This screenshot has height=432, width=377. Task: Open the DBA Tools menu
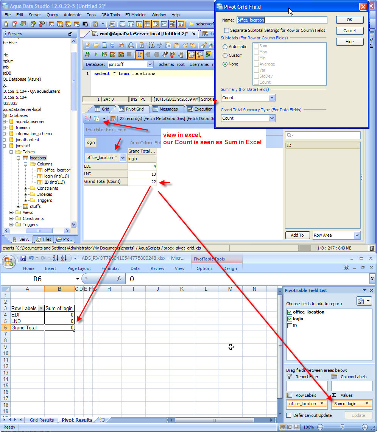[111, 15]
